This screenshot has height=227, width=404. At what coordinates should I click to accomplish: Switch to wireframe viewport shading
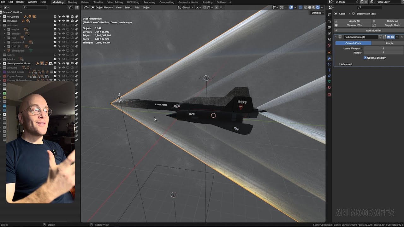pos(306,7)
